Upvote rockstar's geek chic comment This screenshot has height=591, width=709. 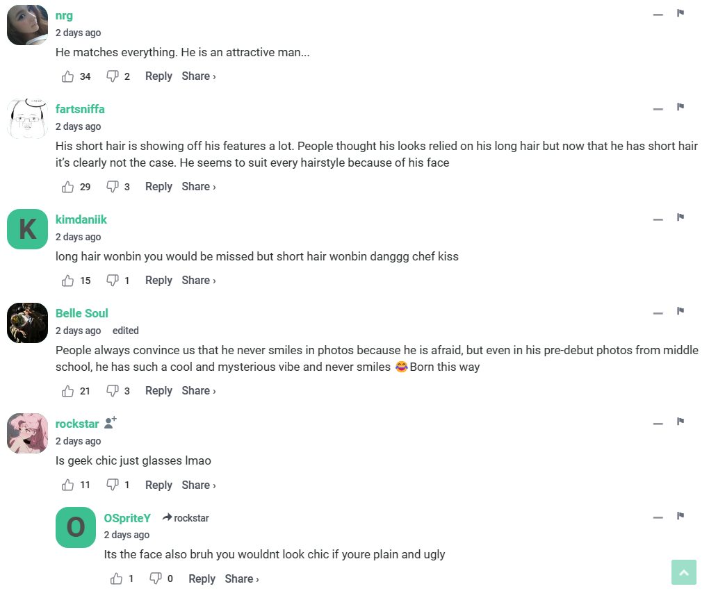click(67, 485)
